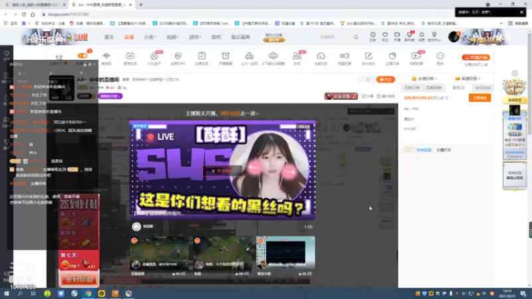The height and width of the screenshot is (299, 532).
Task: Open the PK shield tool icon
Action: (178, 58)
